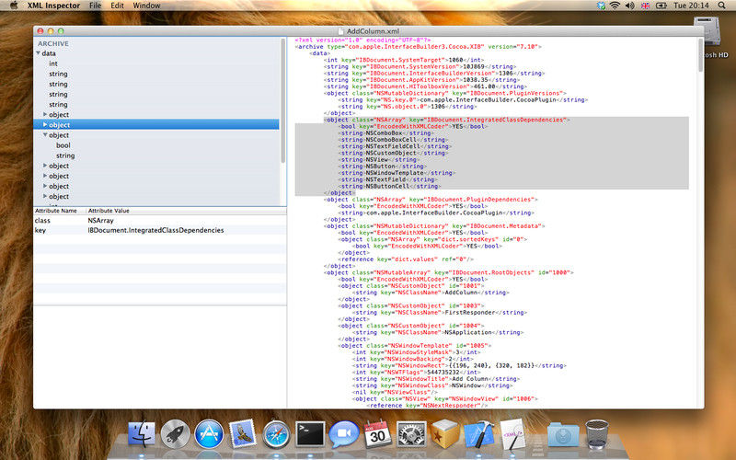Click the archive tree vertical scrollbar
Viewport: 736px width, 460px height.
click(x=282, y=101)
